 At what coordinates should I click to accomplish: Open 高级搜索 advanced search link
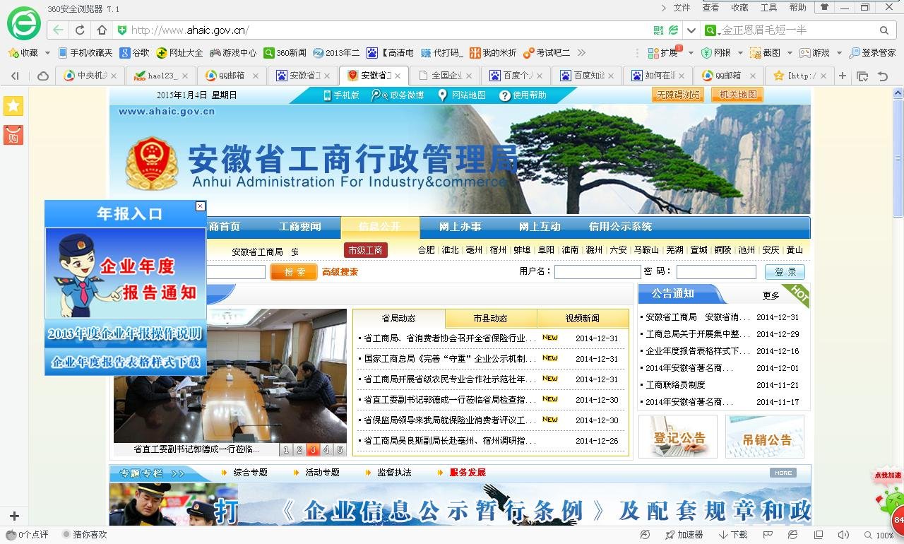tap(340, 271)
